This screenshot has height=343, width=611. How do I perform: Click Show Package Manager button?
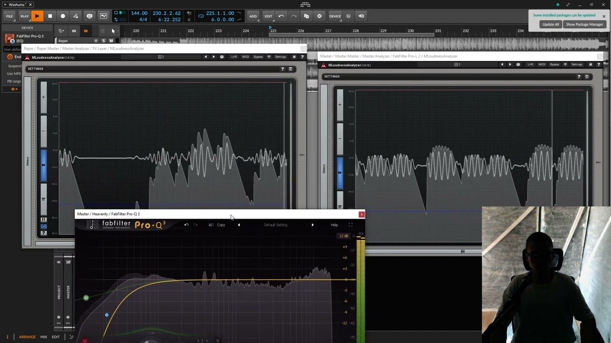(x=584, y=24)
